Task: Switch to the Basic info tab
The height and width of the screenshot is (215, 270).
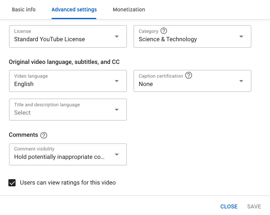Action: click(x=24, y=10)
